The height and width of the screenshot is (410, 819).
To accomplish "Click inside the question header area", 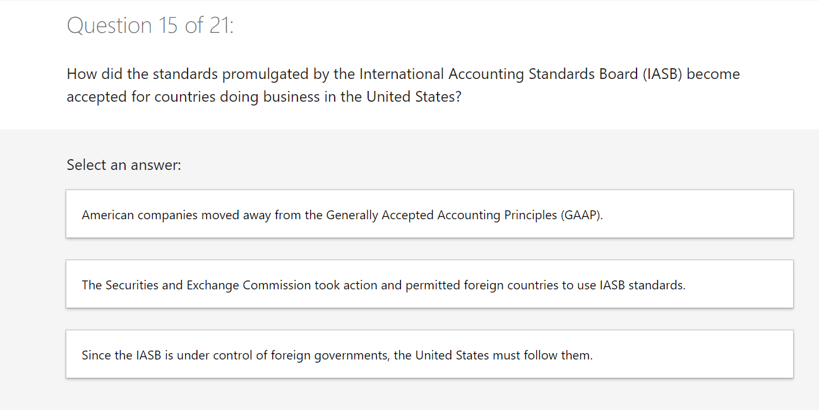I will (402, 63).
